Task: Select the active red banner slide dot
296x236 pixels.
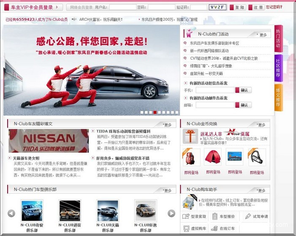Action: pos(155,113)
